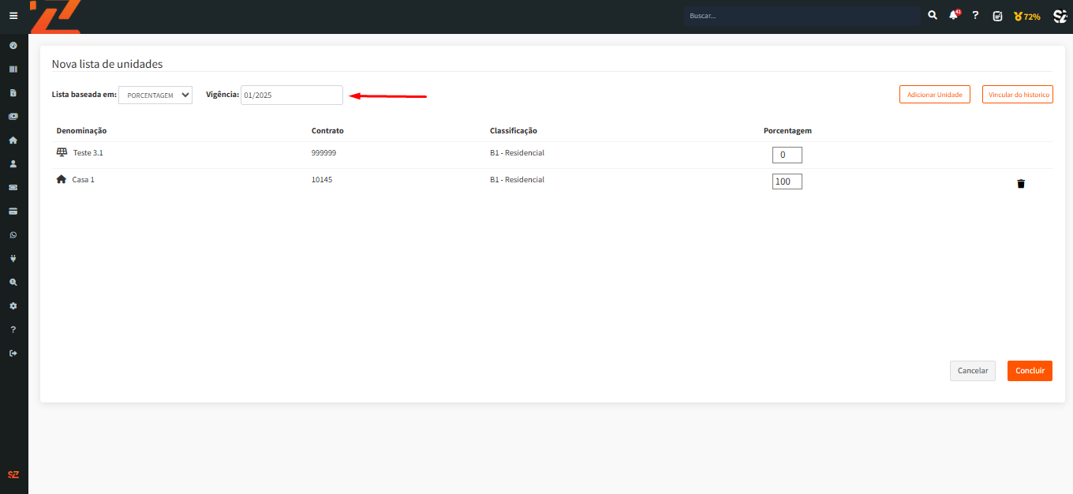Click the power plug icon in sidebar
The width and height of the screenshot is (1073, 494).
tap(13, 259)
